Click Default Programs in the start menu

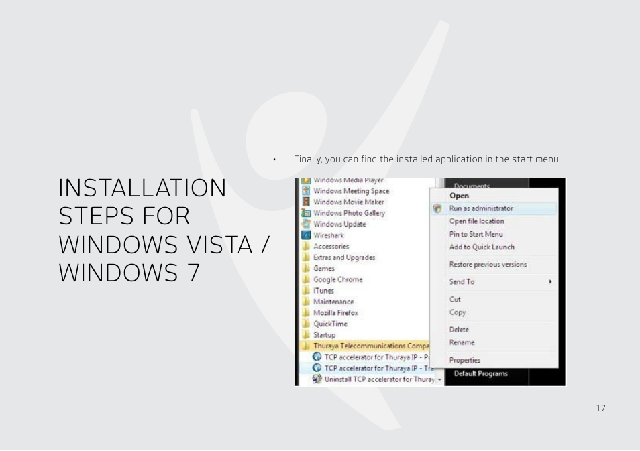pyautogui.click(x=481, y=373)
